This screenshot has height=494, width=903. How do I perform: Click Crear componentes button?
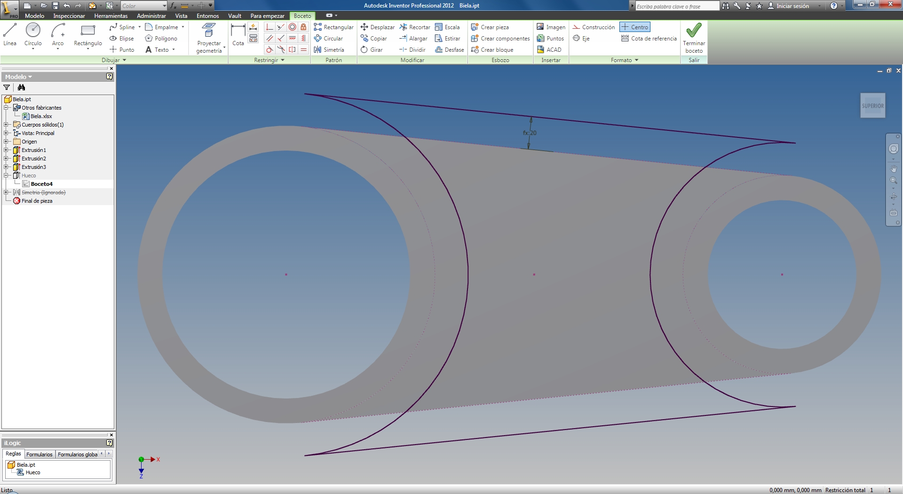point(500,39)
